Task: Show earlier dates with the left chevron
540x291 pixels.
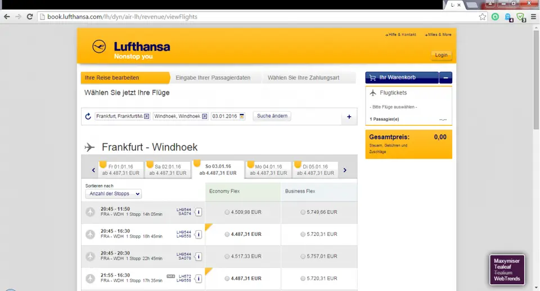Action: coord(93,170)
